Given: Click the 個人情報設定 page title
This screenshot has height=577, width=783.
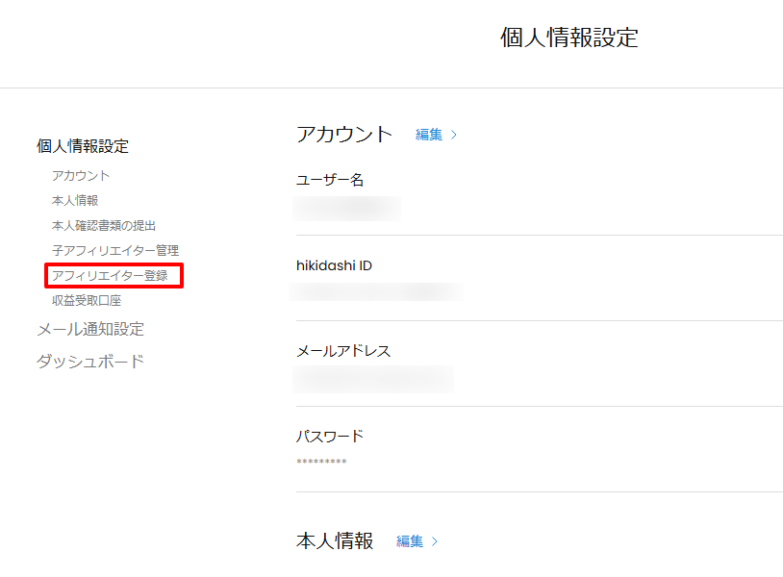Looking at the screenshot, I should [x=568, y=38].
